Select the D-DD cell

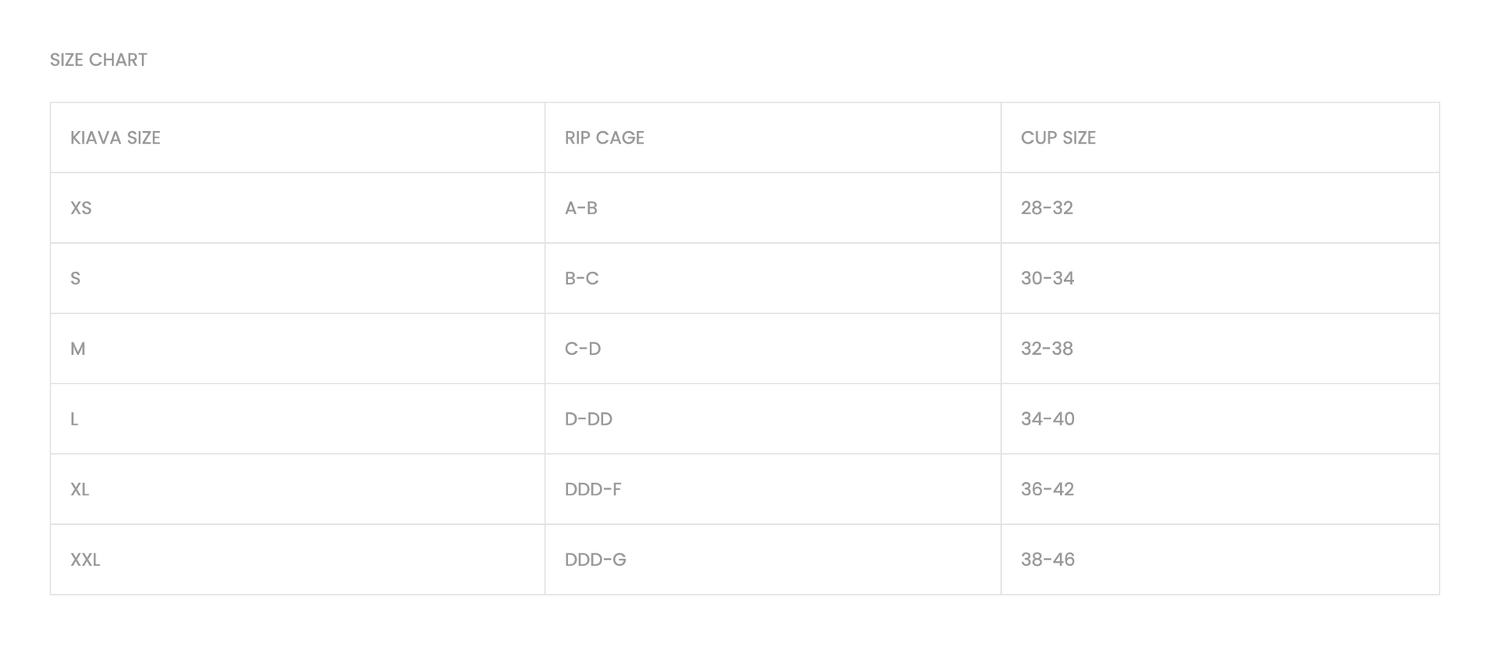(x=588, y=419)
